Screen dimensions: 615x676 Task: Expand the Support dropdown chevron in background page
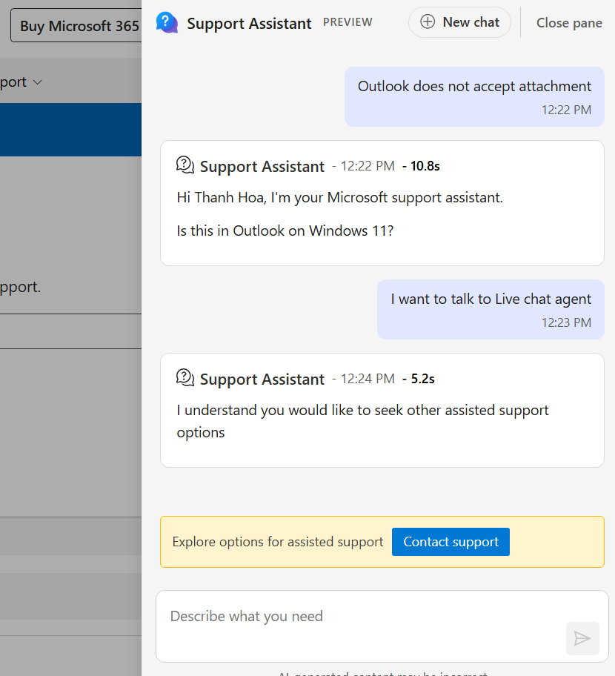(x=38, y=82)
